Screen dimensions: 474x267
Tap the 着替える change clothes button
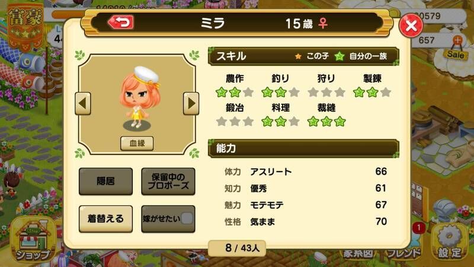tap(106, 219)
